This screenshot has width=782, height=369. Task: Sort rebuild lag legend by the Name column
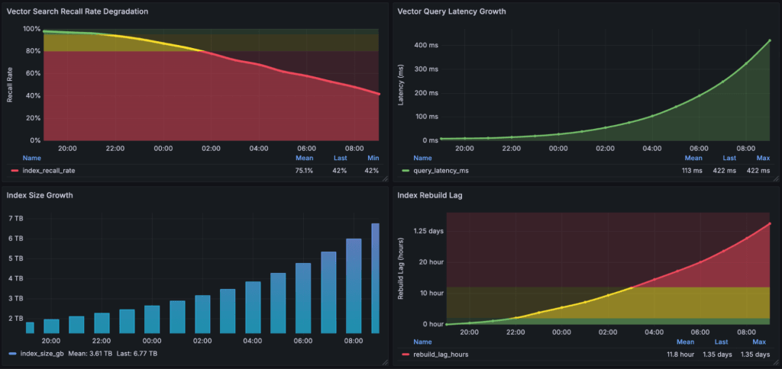pos(422,342)
